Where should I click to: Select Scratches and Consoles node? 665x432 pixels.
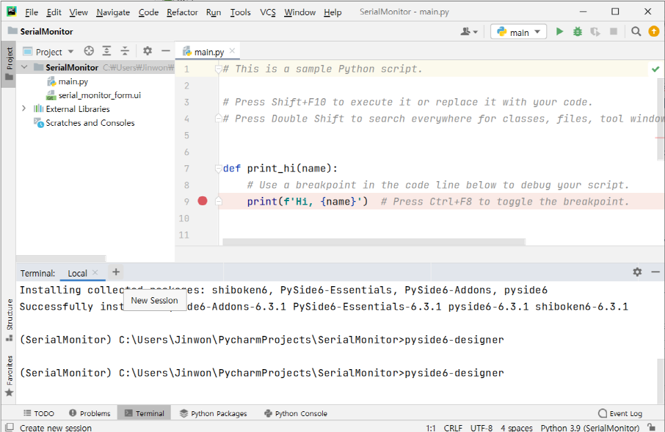coord(90,123)
